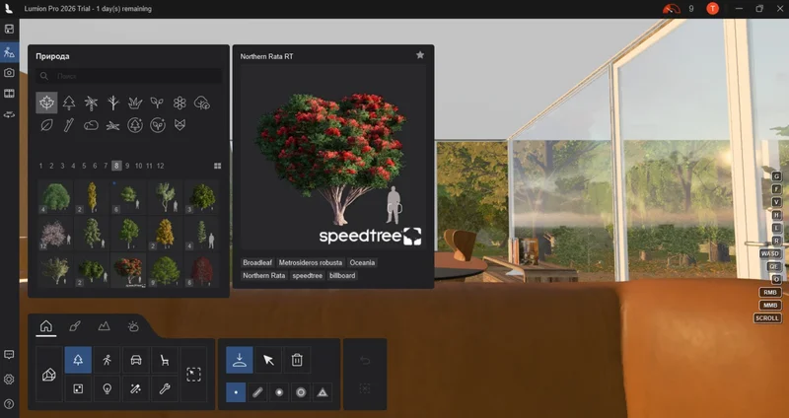Open Help with the question mark icon
The height and width of the screenshot is (418, 789).
point(9,404)
